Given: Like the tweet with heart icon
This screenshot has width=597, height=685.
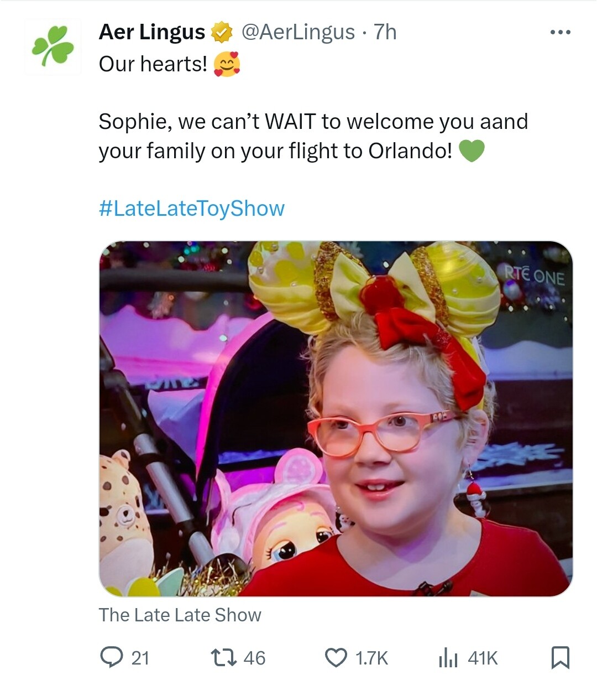Looking at the screenshot, I should (336, 657).
